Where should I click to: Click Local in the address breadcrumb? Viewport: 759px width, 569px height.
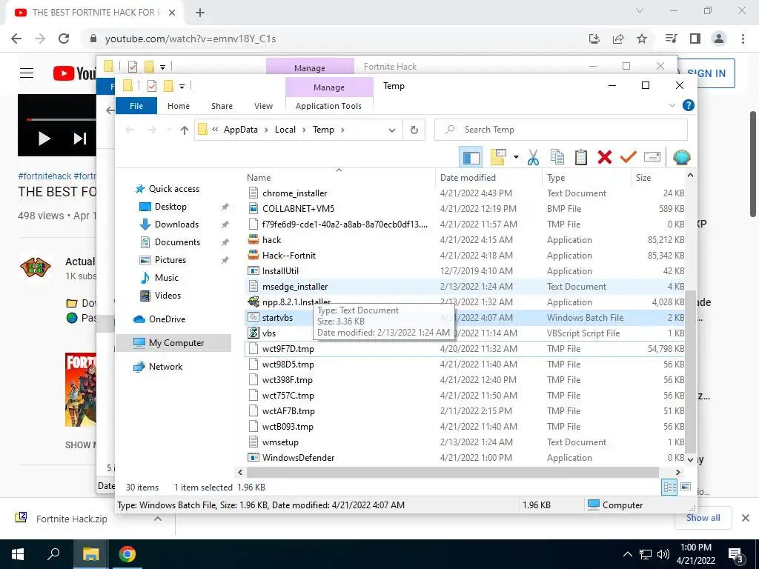pos(285,130)
